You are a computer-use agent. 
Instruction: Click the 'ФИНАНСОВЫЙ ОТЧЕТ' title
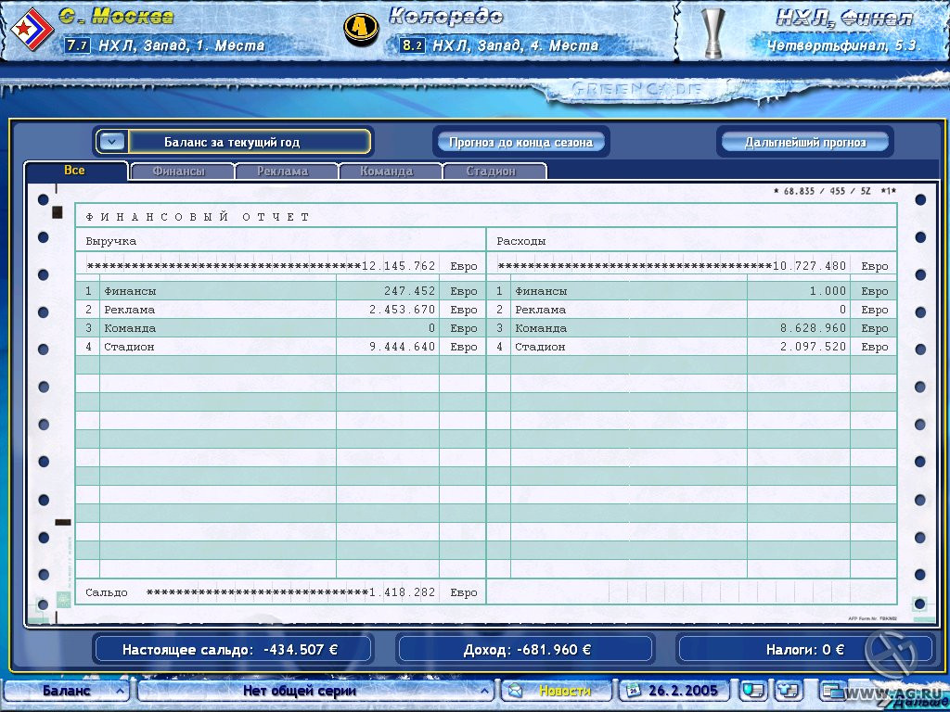198,217
